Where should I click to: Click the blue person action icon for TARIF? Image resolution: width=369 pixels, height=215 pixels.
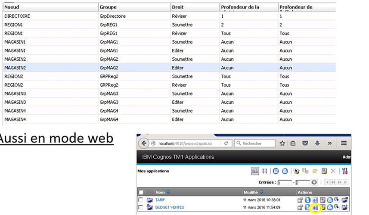pos(307,200)
